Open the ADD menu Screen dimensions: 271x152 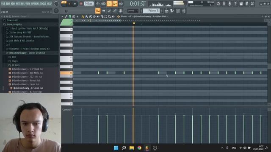coord(13,3)
